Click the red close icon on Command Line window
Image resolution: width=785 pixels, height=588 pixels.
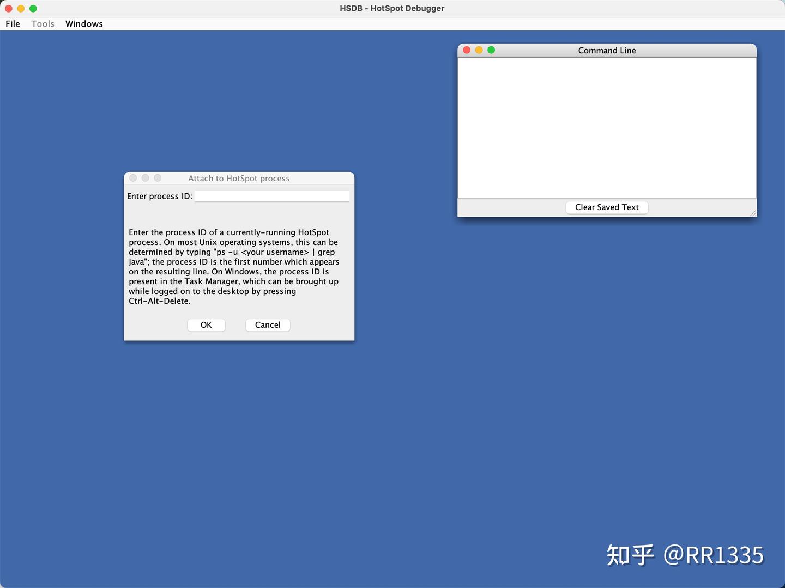[x=467, y=50]
